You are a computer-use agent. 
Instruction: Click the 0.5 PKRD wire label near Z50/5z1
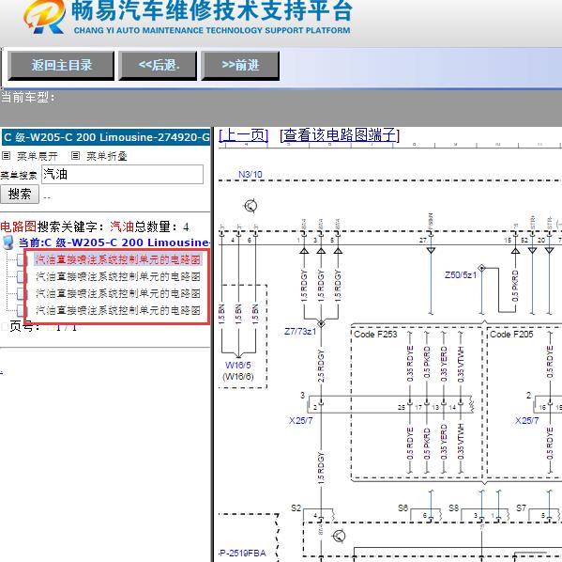click(x=515, y=286)
